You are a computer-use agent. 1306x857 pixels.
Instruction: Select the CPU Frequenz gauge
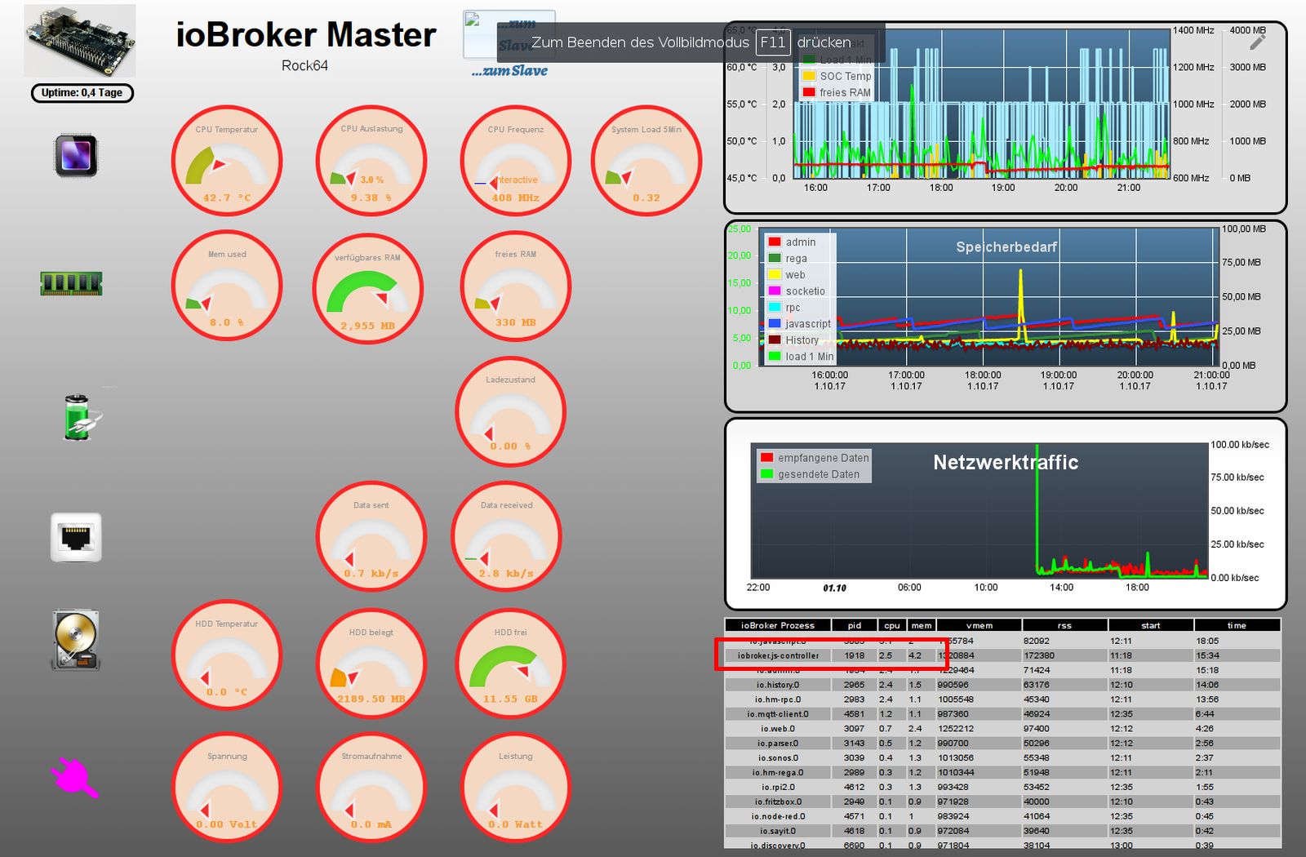516,161
